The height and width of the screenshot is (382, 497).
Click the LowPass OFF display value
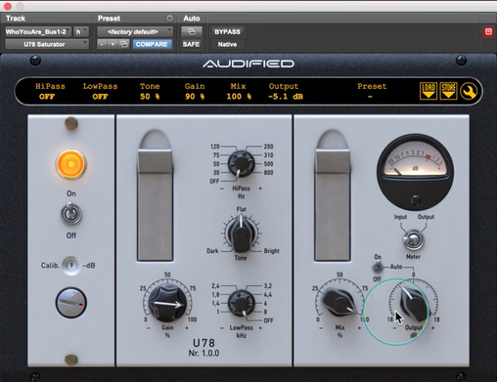[100, 97]
